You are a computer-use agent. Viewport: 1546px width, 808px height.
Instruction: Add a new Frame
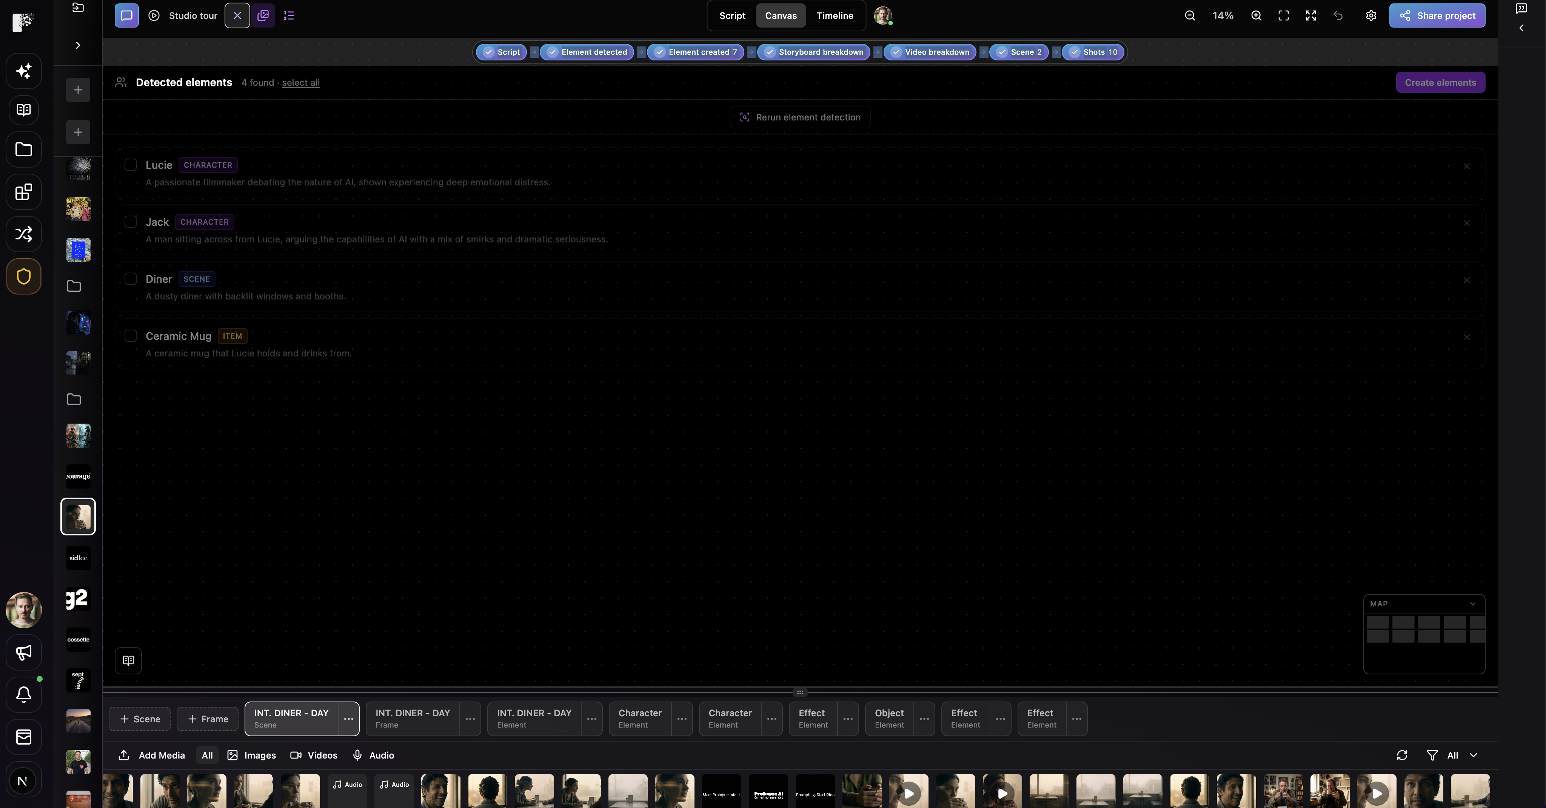coord(208,719)
